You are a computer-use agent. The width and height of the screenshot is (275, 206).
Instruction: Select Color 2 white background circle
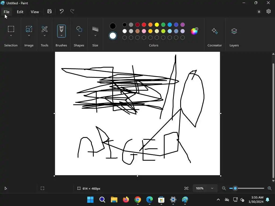(x=113, y=36)
